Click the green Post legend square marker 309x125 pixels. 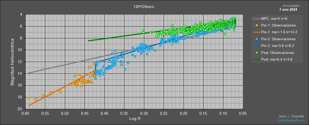(257, 53)
